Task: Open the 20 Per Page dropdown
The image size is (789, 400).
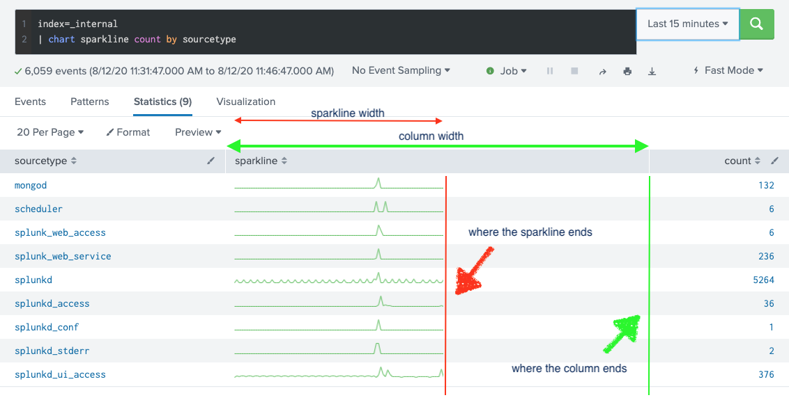Action: point(49,132)
